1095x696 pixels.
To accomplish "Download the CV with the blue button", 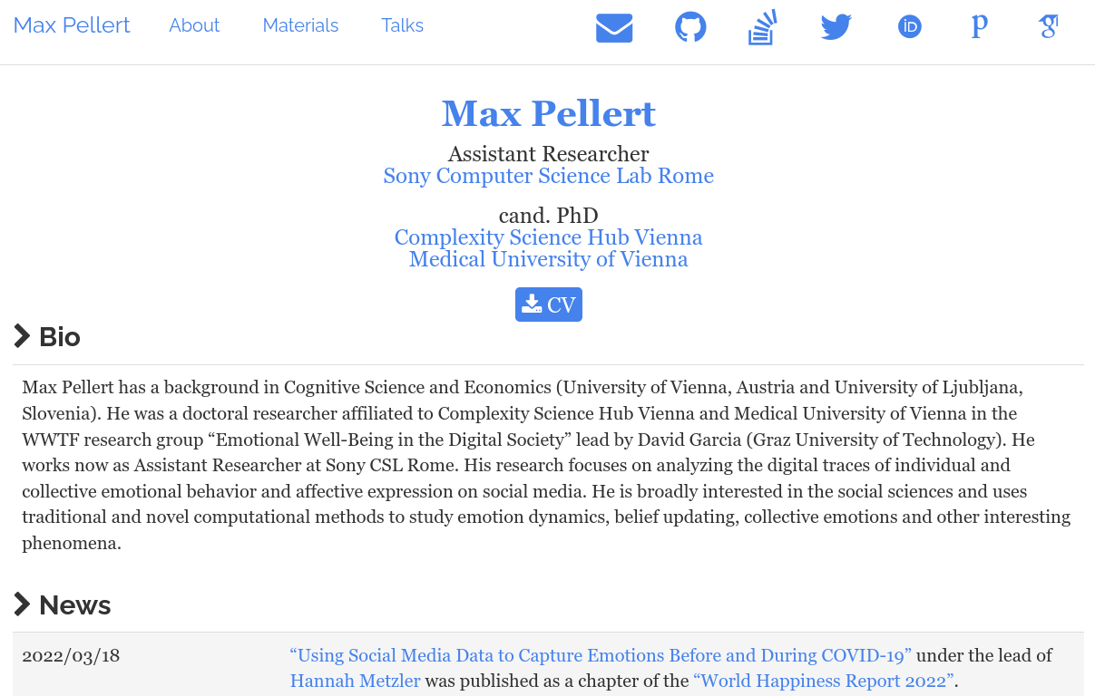I will click(x=549, y=304).
